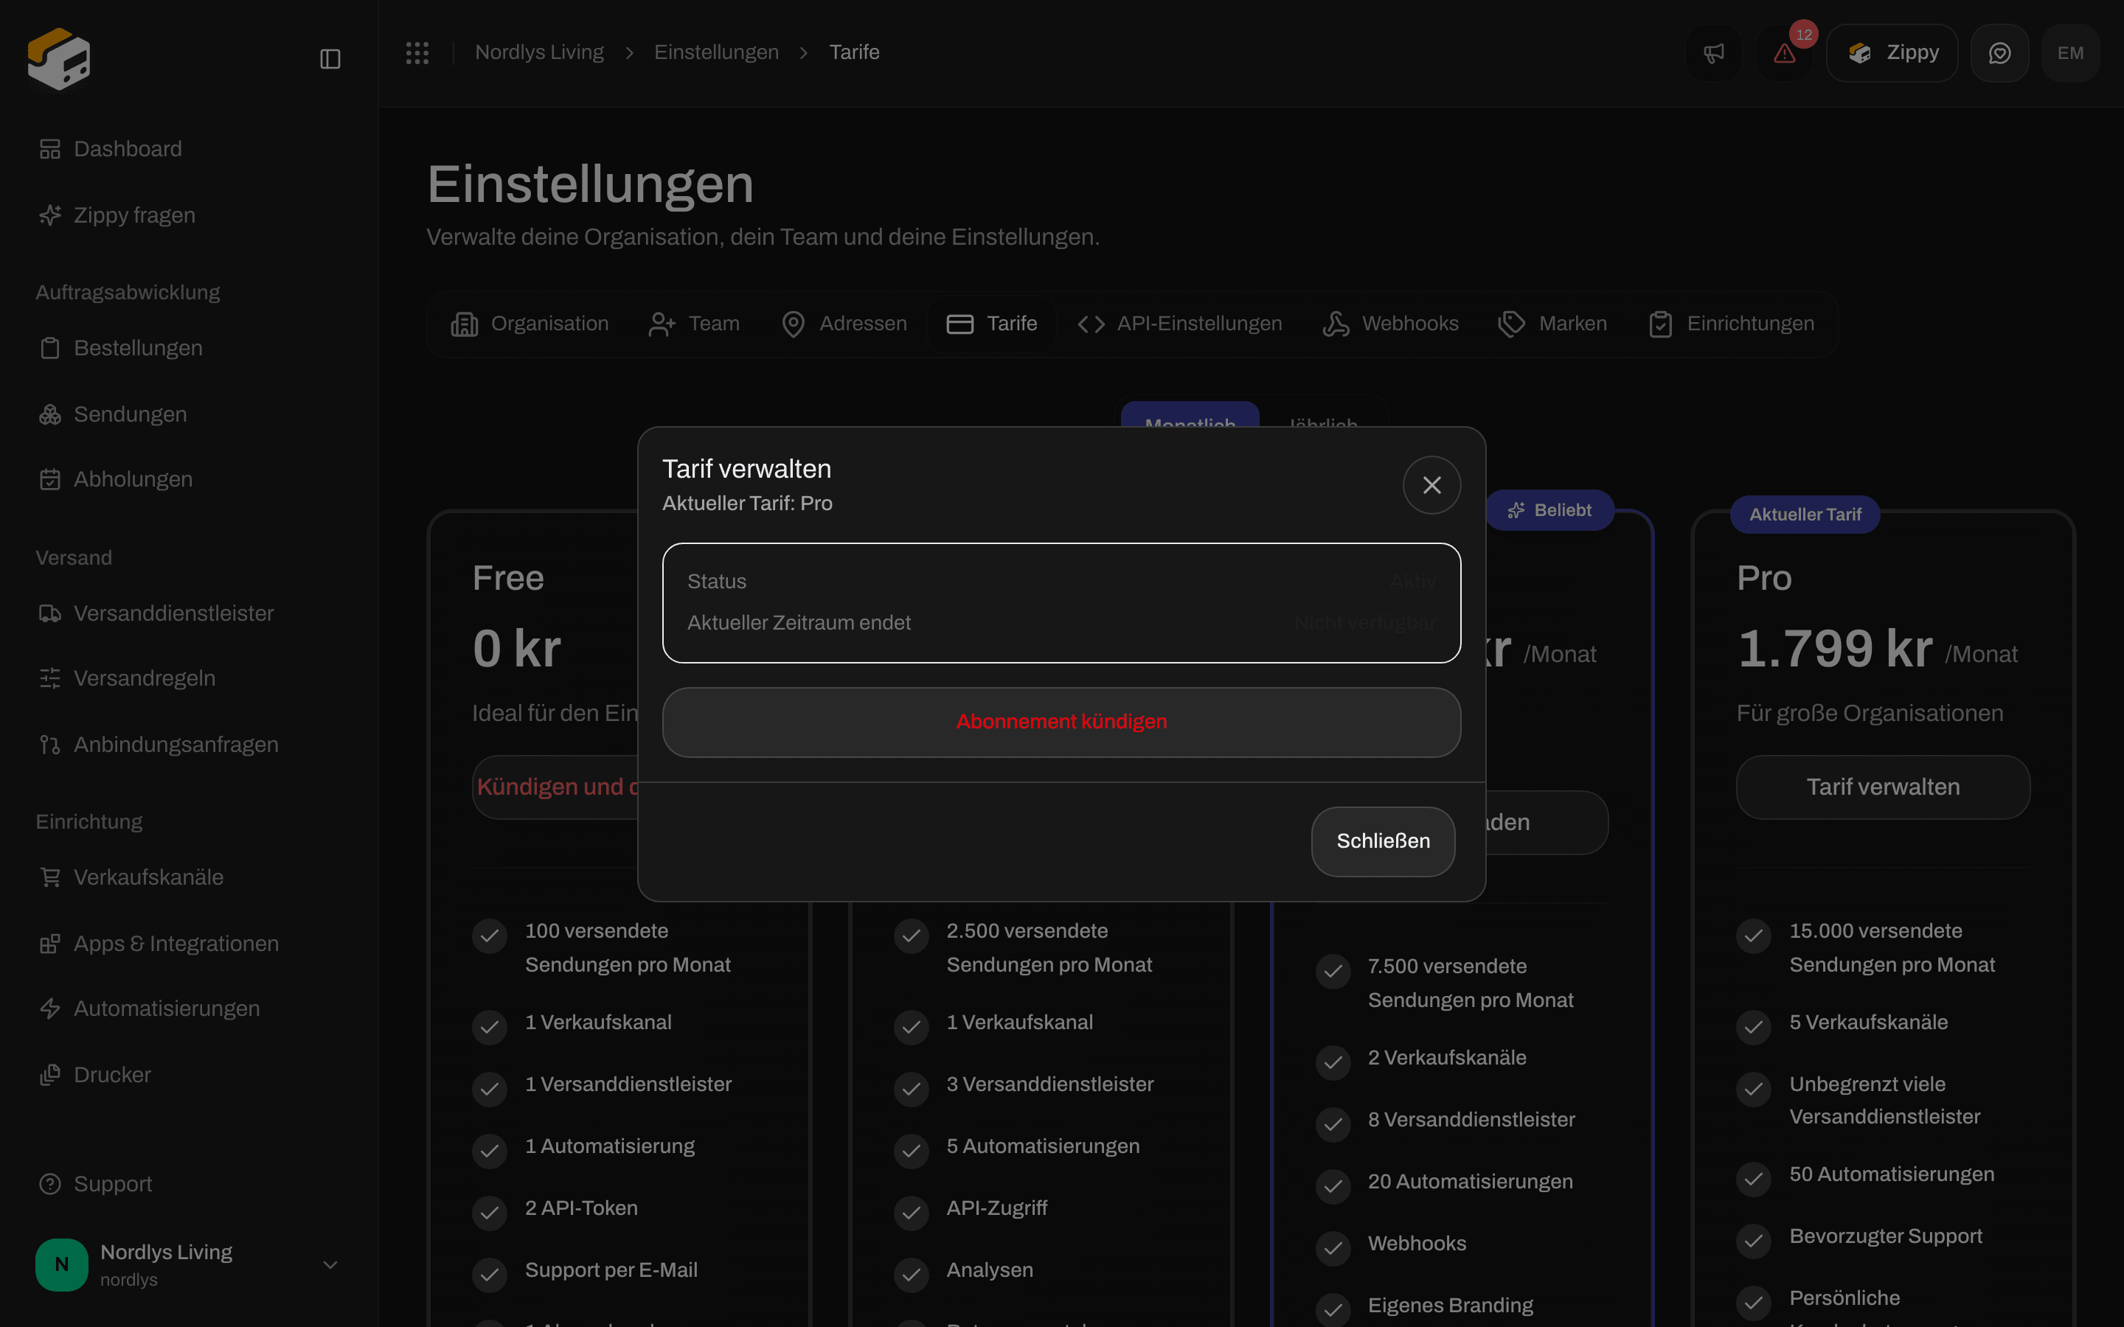This screenshot has height=1327, width=2124.
Task: Switch to the Team tab
Action: click(693, 324)
